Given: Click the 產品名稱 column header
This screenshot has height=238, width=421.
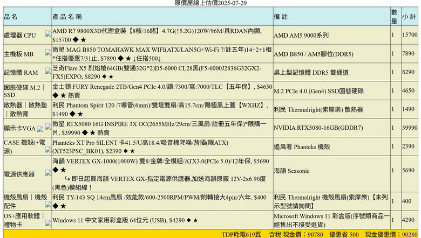Looking at the screenshot, I should click(x=67, y=17).
